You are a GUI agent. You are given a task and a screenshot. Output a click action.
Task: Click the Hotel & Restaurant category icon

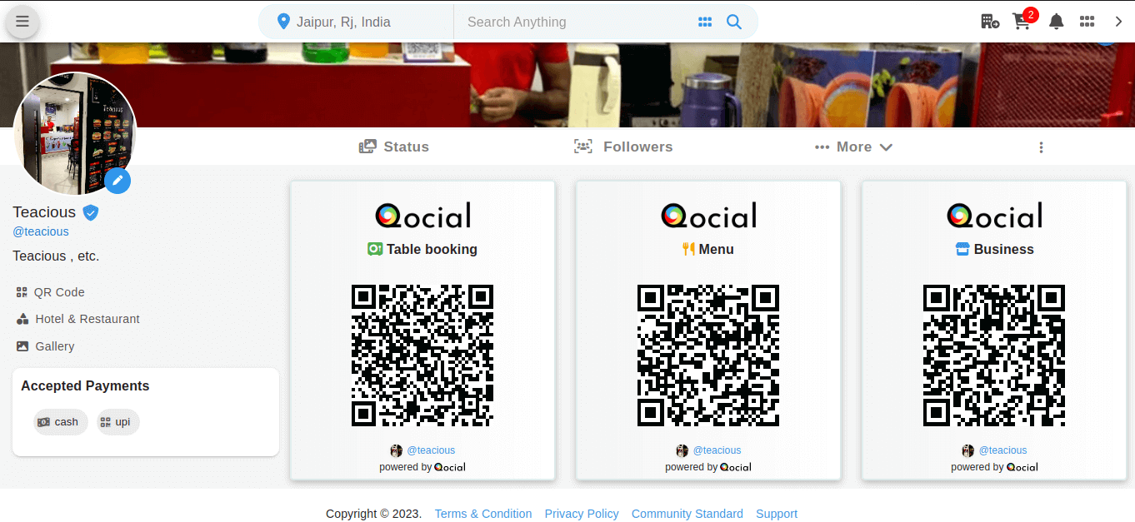(x=22, y=319)
